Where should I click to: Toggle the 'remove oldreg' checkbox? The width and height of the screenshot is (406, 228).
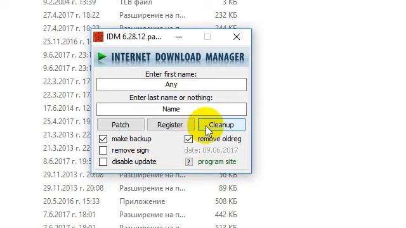(x=189, y=139)
